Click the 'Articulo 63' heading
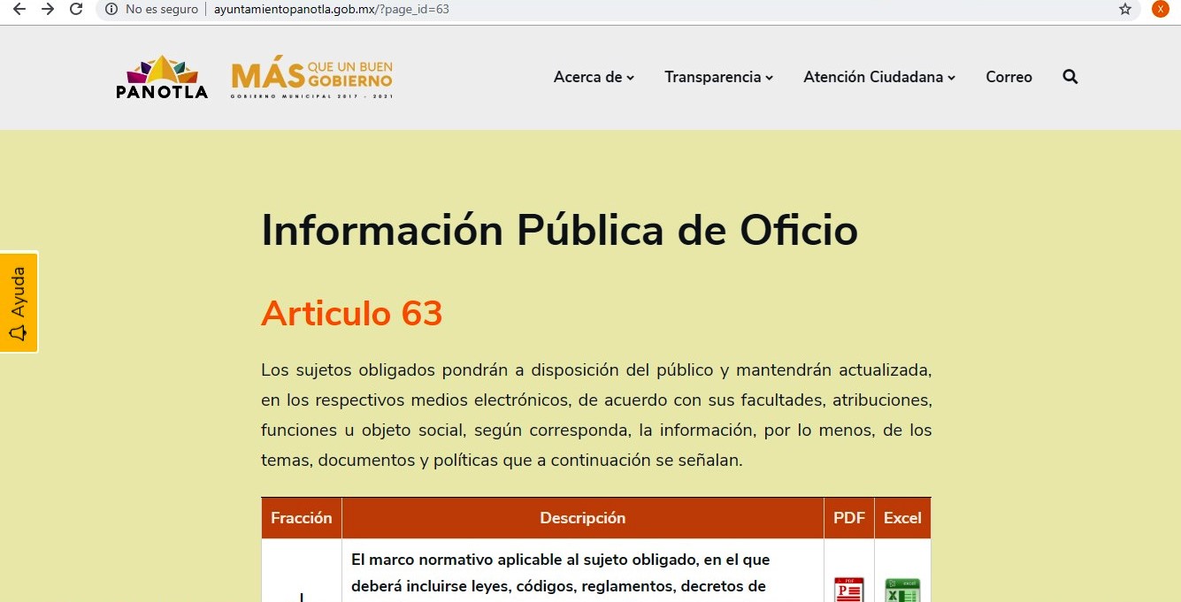 pos(351,313)
